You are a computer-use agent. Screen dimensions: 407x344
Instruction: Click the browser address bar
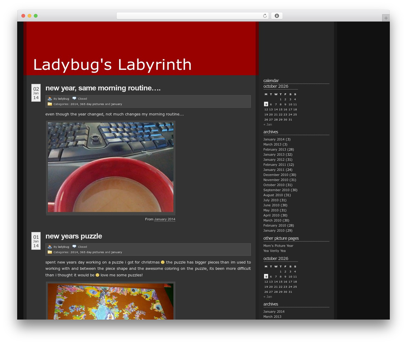coord(192,16)
